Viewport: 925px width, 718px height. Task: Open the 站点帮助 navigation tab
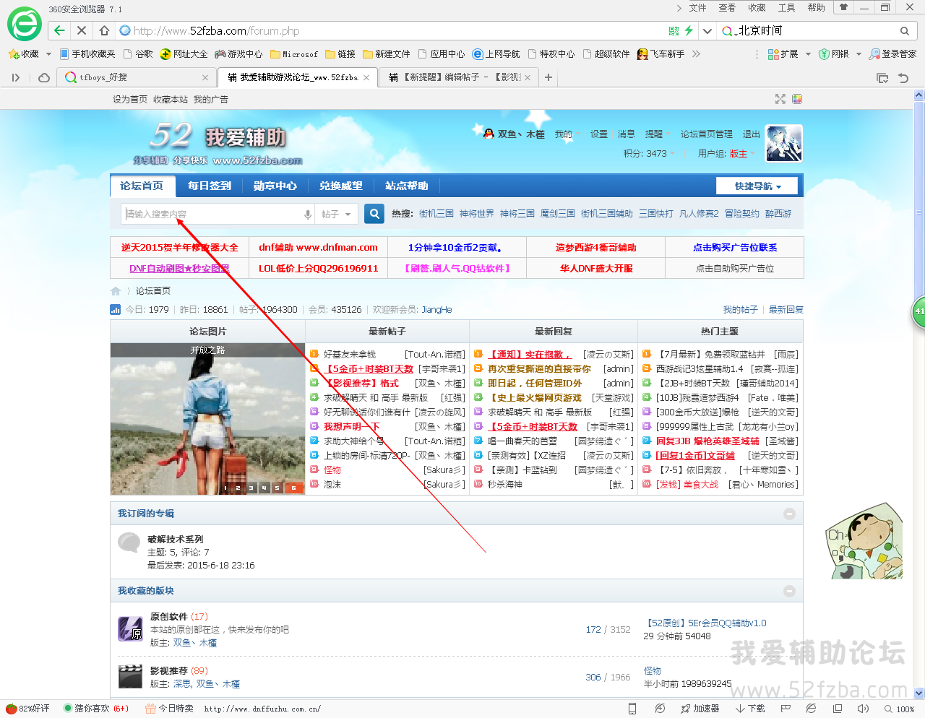(x=407, y=186)
